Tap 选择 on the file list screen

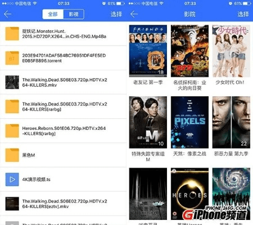click(x=116, y=14)
